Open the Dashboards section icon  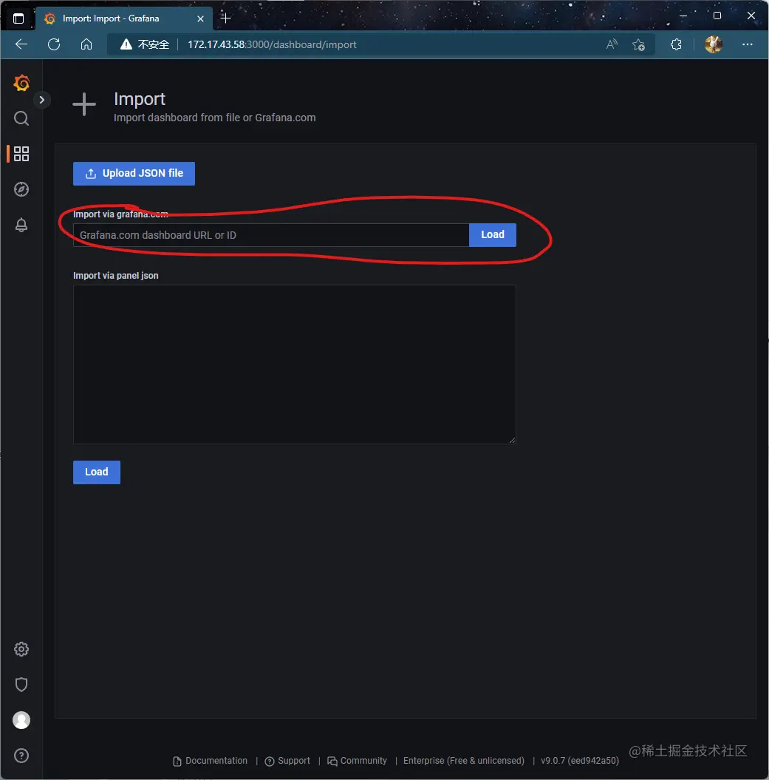click(x=21, y=154)
